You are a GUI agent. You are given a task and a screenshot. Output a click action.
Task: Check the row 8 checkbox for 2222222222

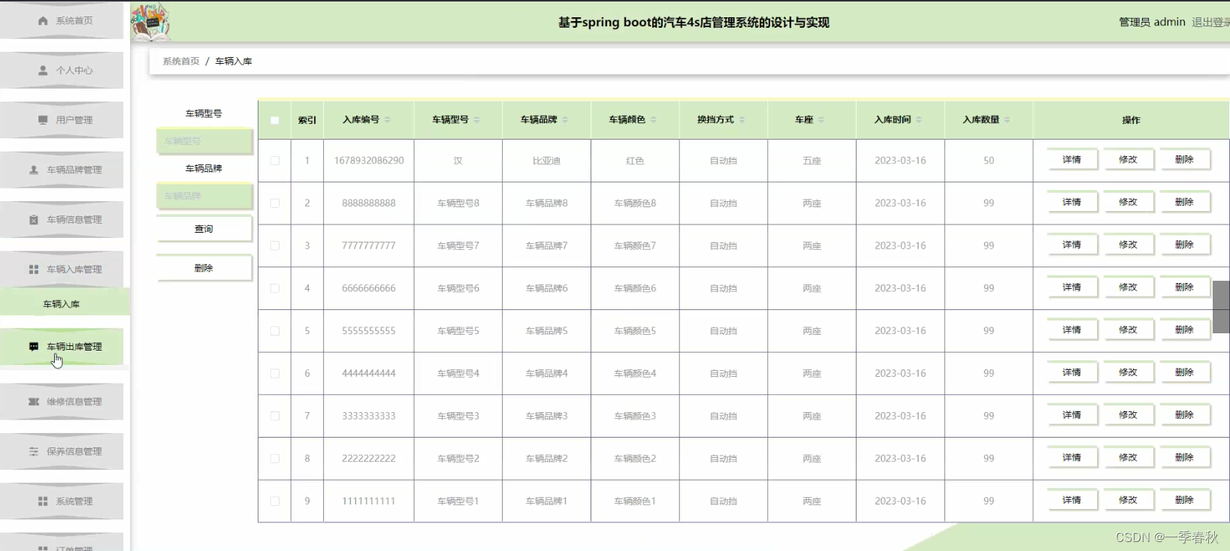pyautogui.click(x=275, y=459)
